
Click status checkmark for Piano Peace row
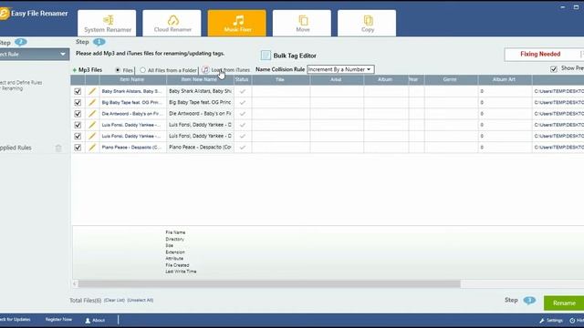[243, 148]
